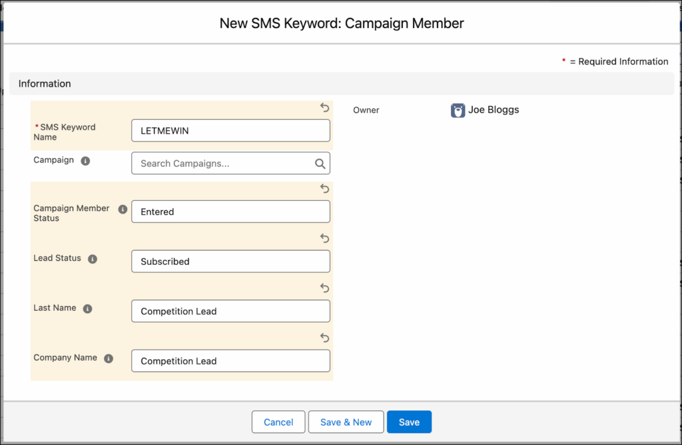Click the Company Name info icon

[x=109, y=359]
